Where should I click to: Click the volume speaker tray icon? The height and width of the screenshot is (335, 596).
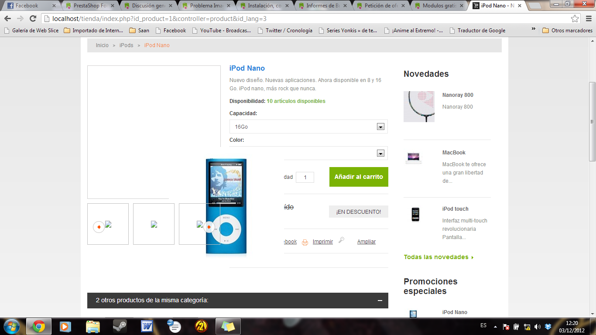tap(537, 326)
